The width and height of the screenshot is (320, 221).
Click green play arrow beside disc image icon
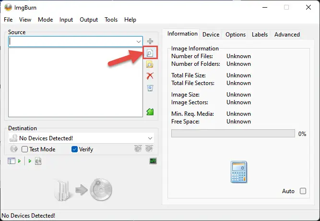(30, 161)
